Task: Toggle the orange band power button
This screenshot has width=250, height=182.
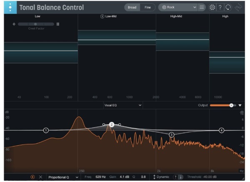Action: [x=32, y=177]
